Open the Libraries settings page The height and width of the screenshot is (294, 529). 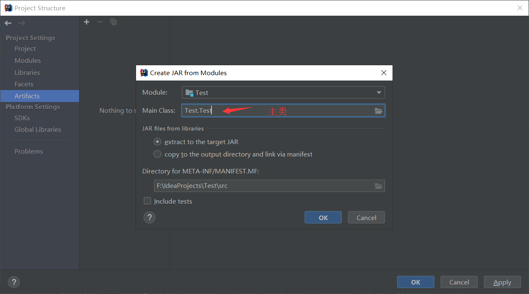[x=27, y=72]
